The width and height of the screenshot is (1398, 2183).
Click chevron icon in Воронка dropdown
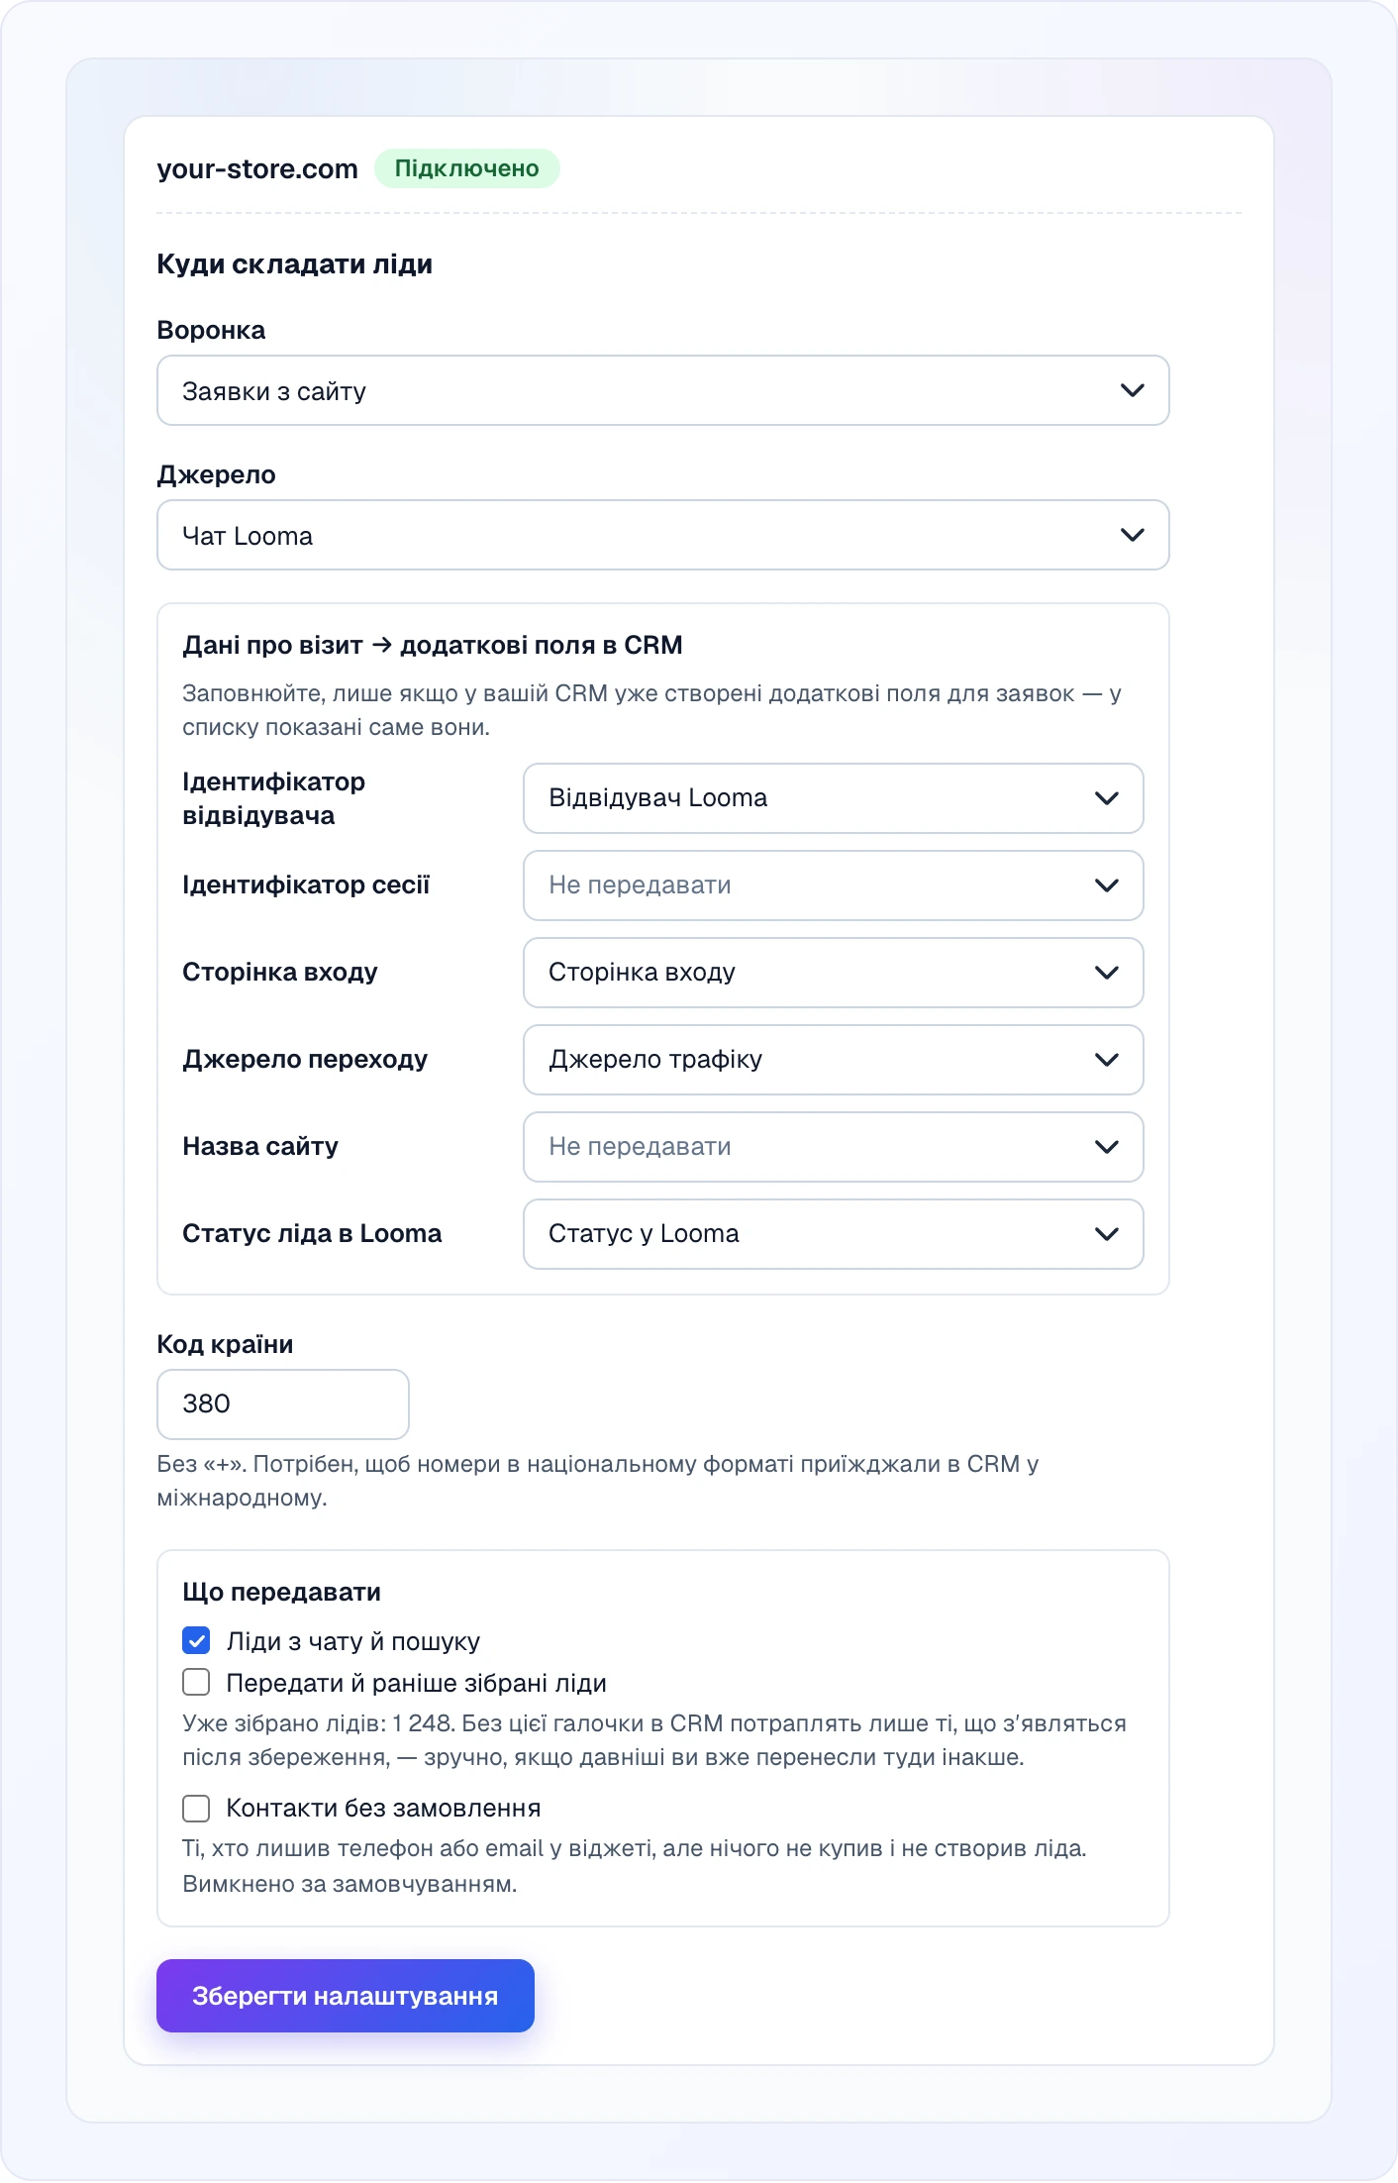click(x=1132, y=391)
